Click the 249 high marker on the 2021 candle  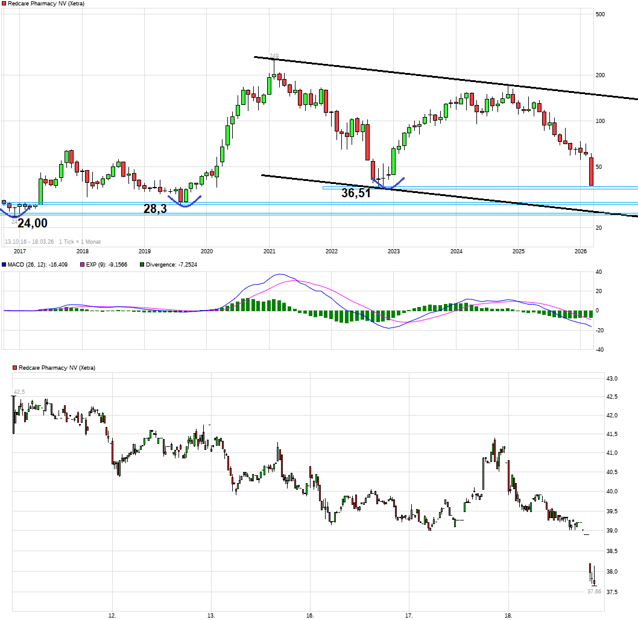274,56
